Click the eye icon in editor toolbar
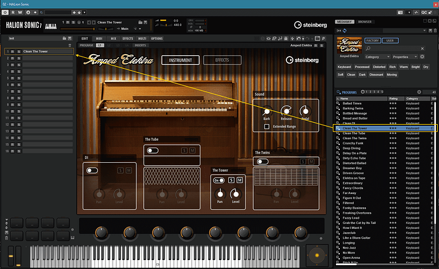Screen dimensions: 439x269 268,39
